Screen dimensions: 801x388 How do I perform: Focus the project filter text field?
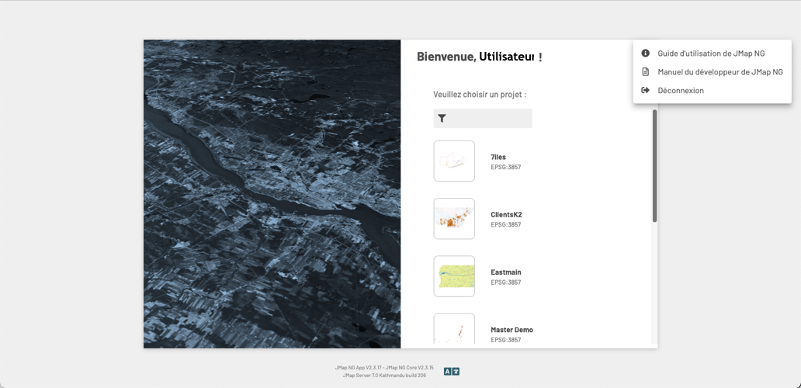point(491,119)
